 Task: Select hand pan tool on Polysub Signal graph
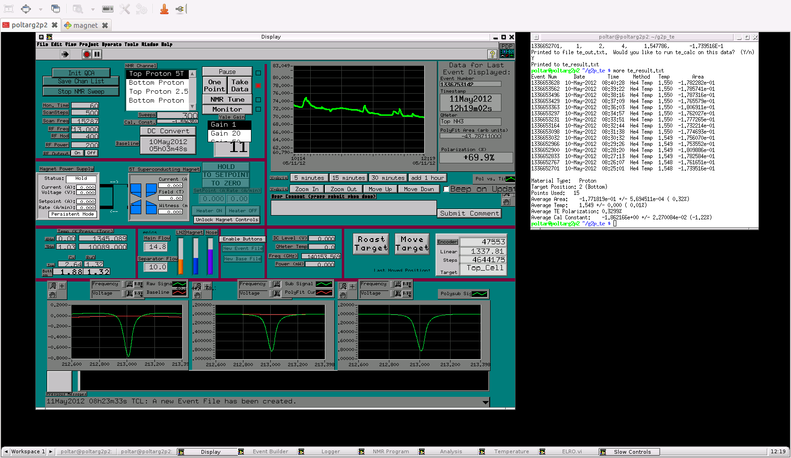click(x=343, y=295)
